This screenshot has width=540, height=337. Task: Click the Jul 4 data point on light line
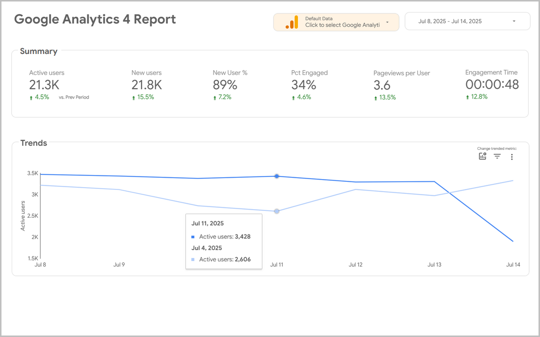click(x=277, y=211)
